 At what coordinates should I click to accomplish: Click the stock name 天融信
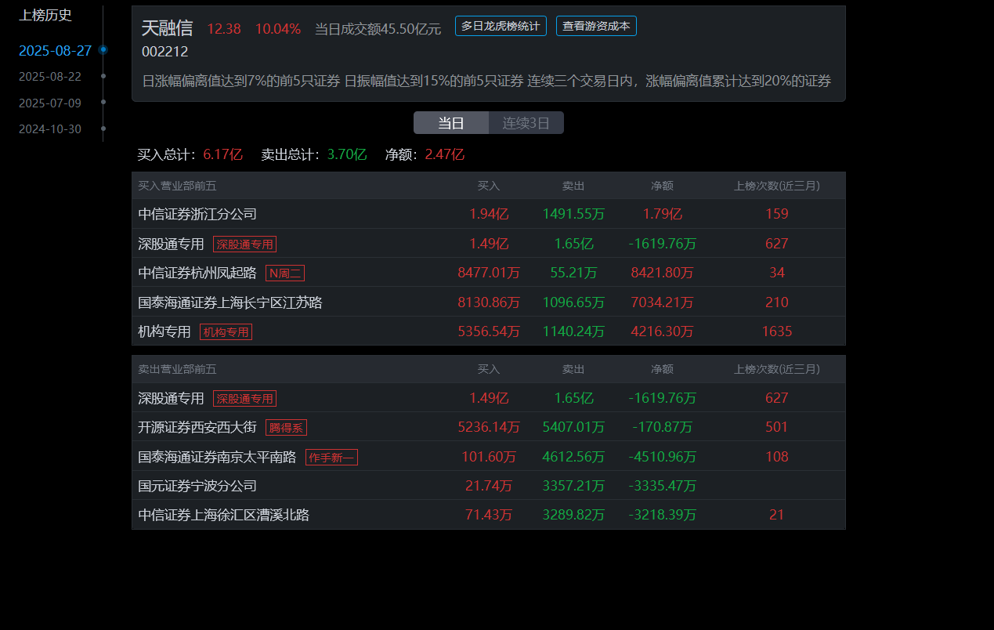click(x=167, y=28)
